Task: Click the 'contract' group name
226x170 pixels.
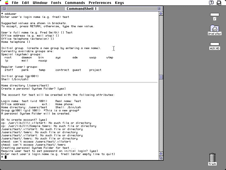Action: [62, 70]
